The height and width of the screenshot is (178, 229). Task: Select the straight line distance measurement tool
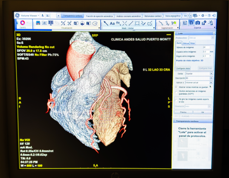point(131,23)
